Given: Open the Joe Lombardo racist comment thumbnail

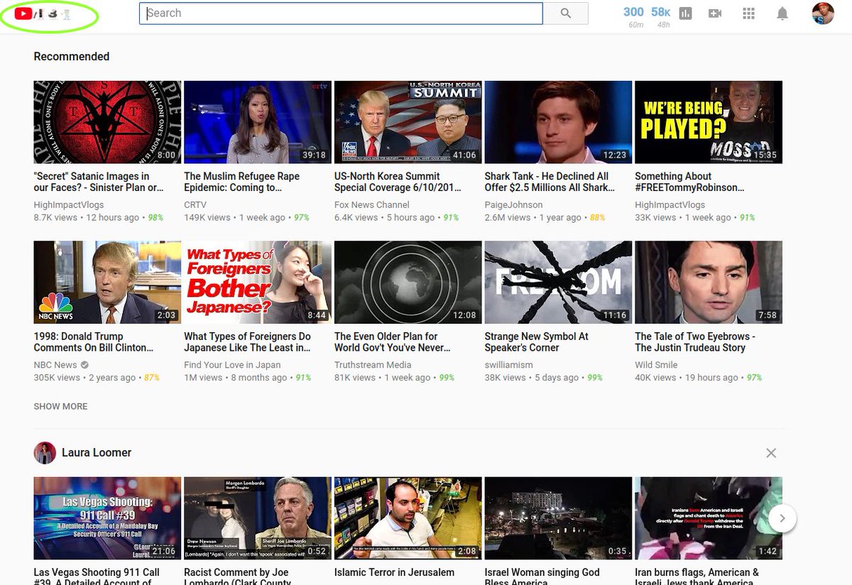Looking at the screenshot, I should coord(258,518).
